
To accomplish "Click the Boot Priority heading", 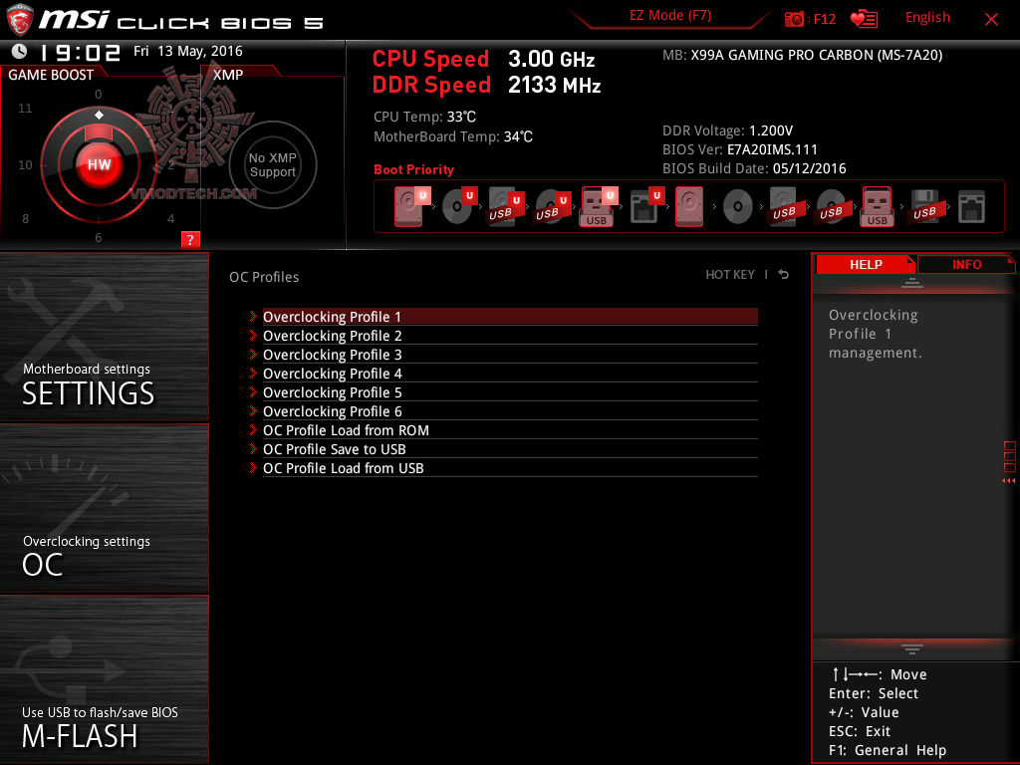I will [413, 169].
